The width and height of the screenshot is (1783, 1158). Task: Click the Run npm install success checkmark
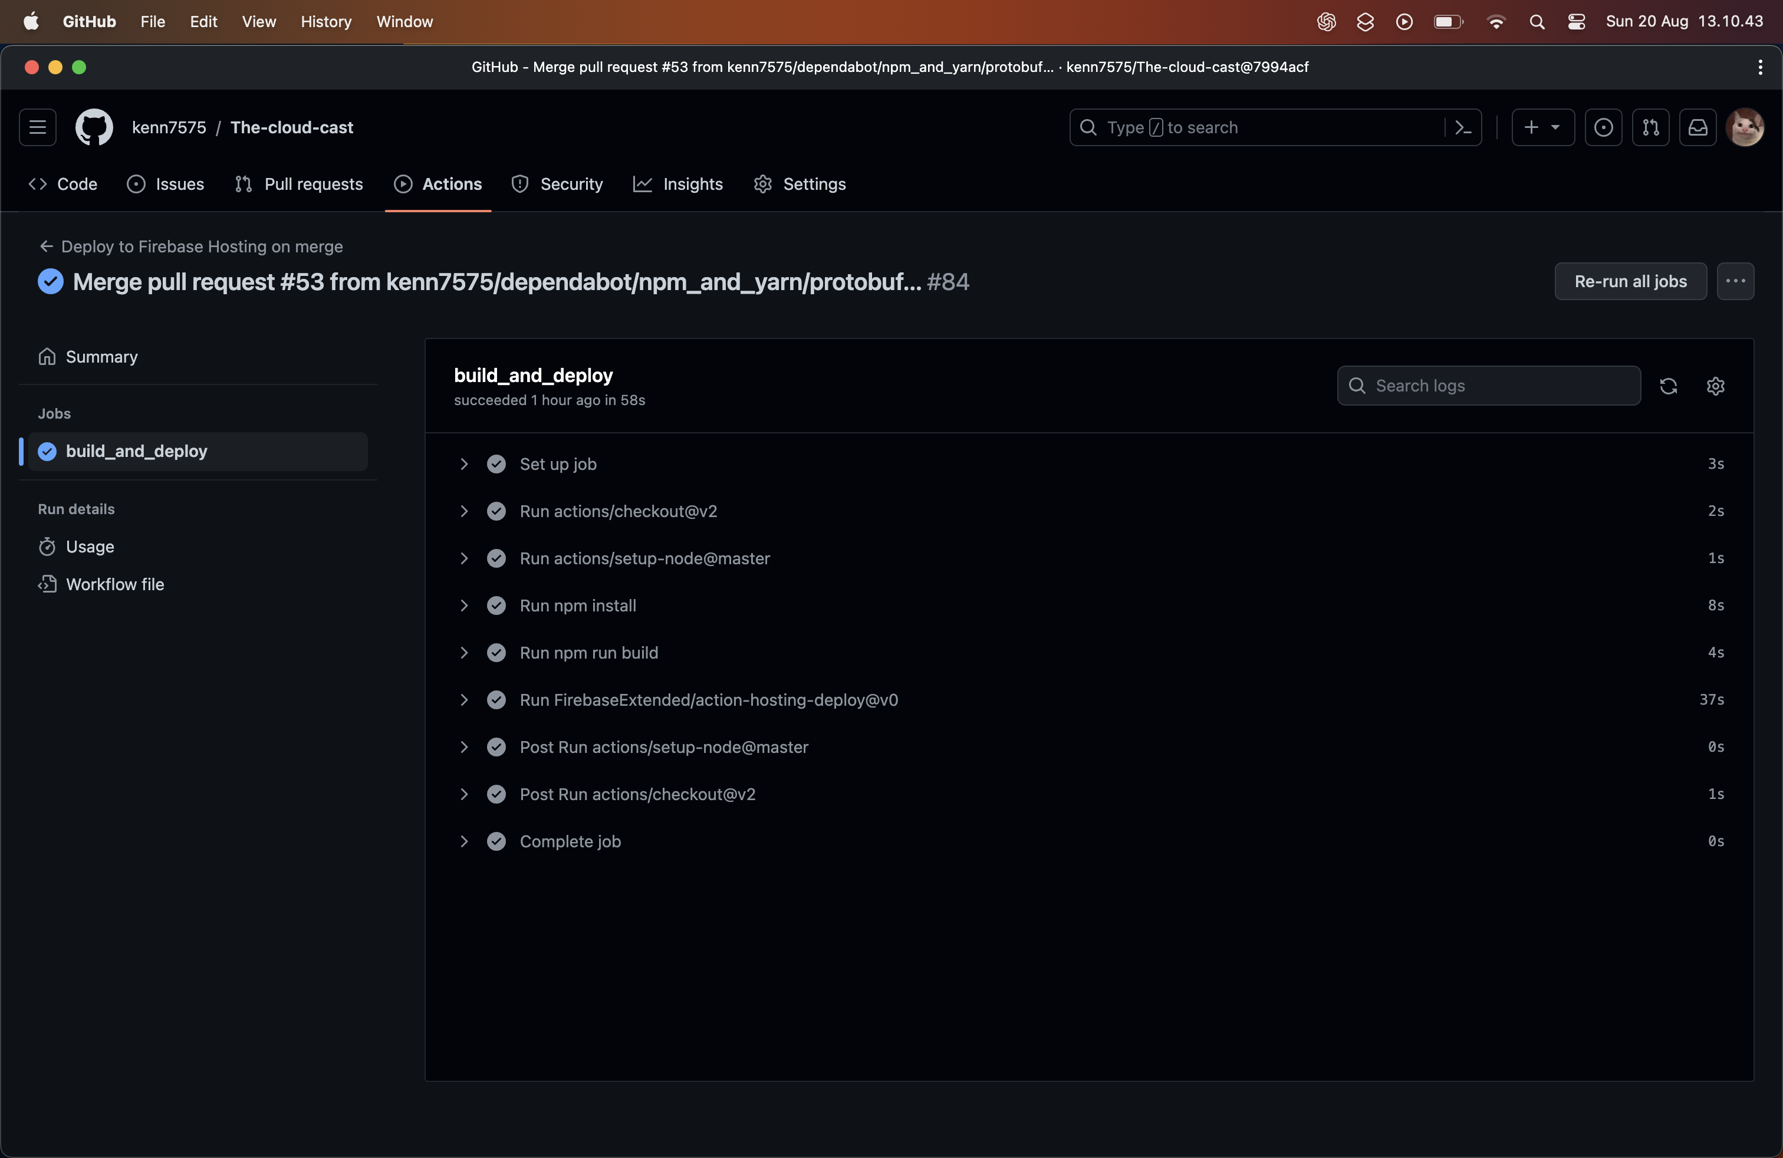[496, 606]
